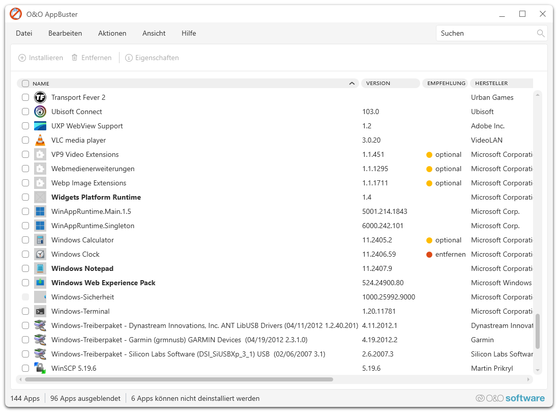Click the Entfernen toolbar button
This screenshot has width=558, height=412.
pos(92,58)
